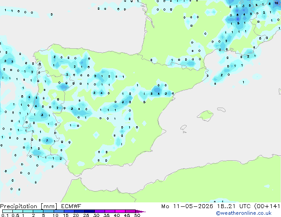
Task: Click the "20" legend scale label
Action: [76, 215]
